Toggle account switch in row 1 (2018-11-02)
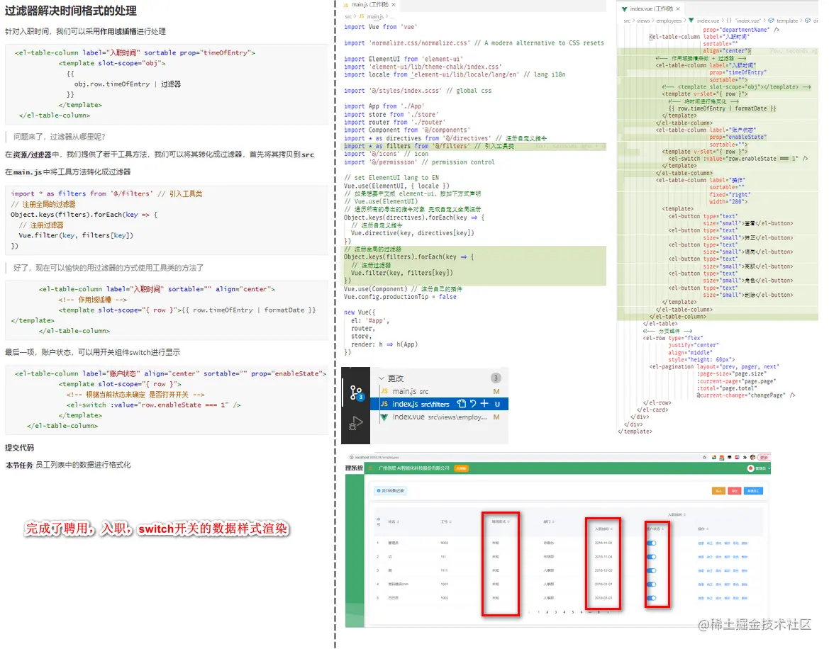 pos(651,543)
